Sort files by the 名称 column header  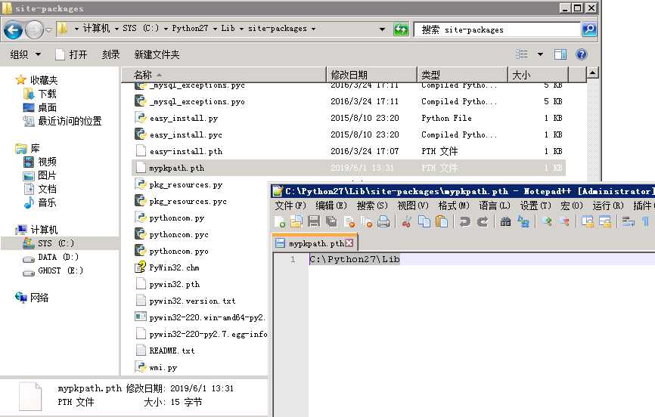click(223, 75)
